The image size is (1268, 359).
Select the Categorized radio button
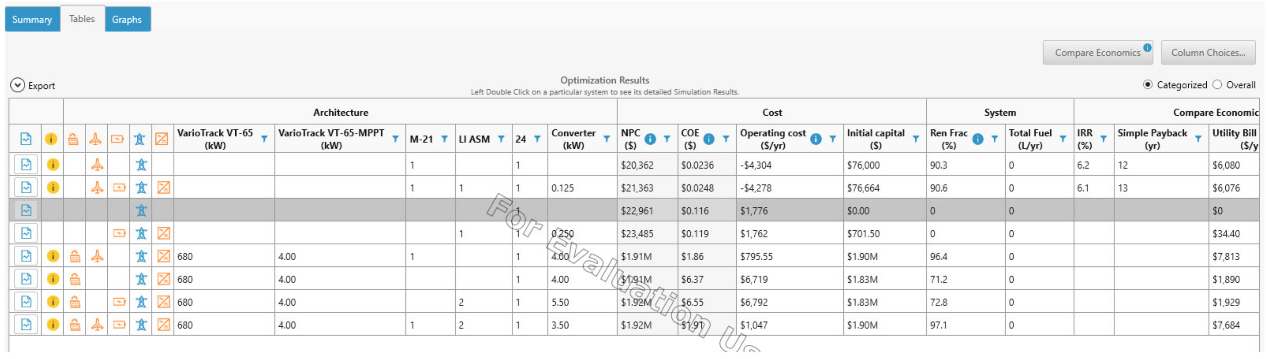[x=1147, y=85]
